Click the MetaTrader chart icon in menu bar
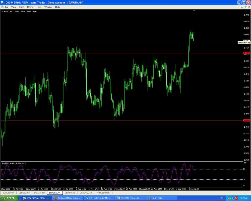 coord(2,7)
